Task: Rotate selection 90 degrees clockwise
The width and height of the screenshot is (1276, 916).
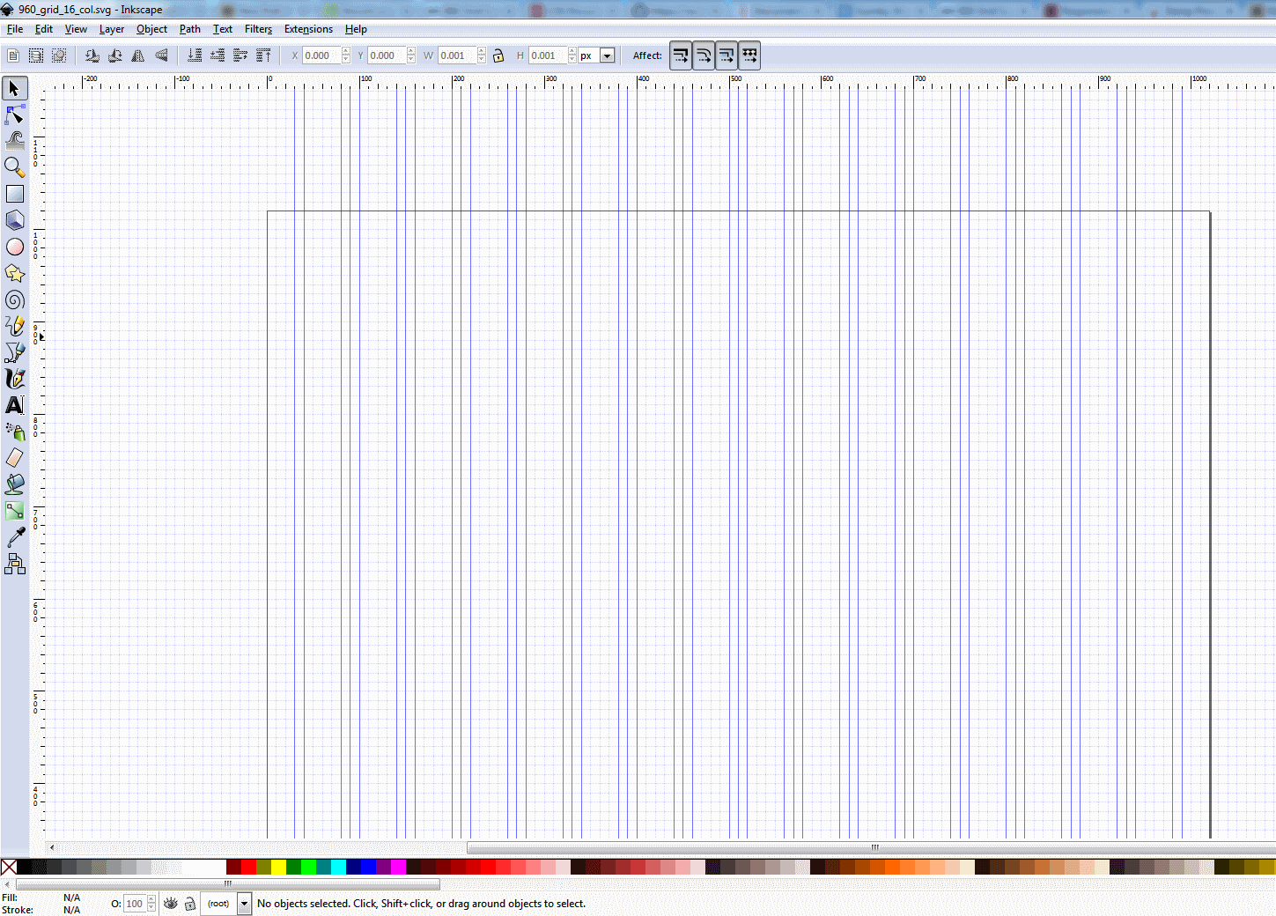Action: coord(114,55)
